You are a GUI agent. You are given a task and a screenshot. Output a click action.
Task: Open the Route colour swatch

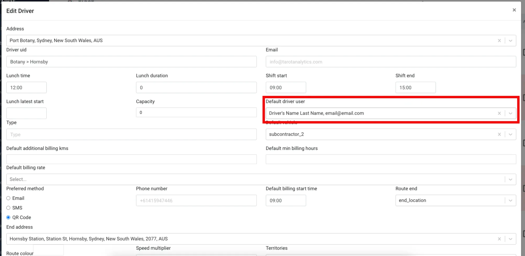click(49, 250)
